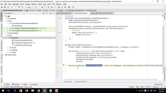Switch to the activity_main.xml editor tab

[x=65, y=13]
